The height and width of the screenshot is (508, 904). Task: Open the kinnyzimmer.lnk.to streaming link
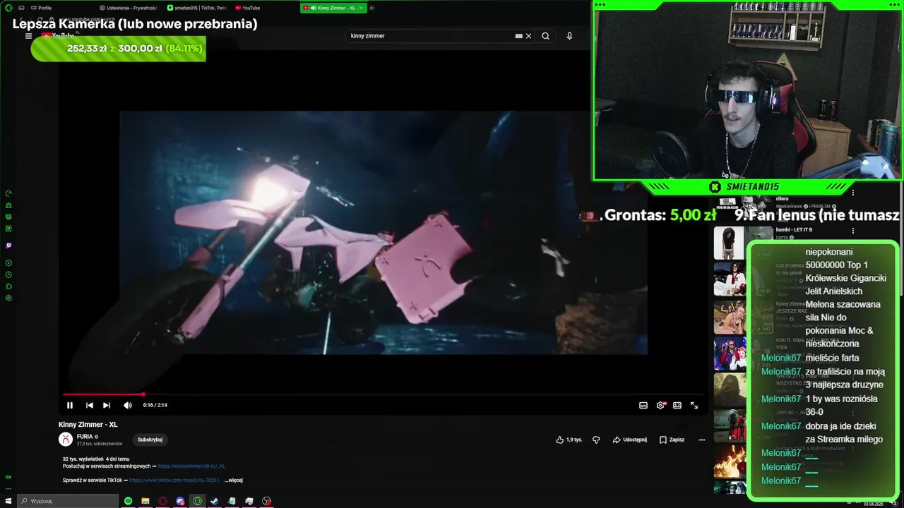191,466
